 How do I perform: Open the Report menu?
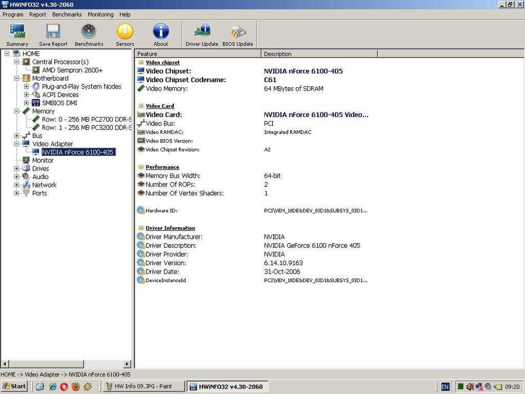(38, 15)
